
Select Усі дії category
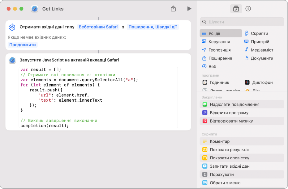tap(221, 33)
